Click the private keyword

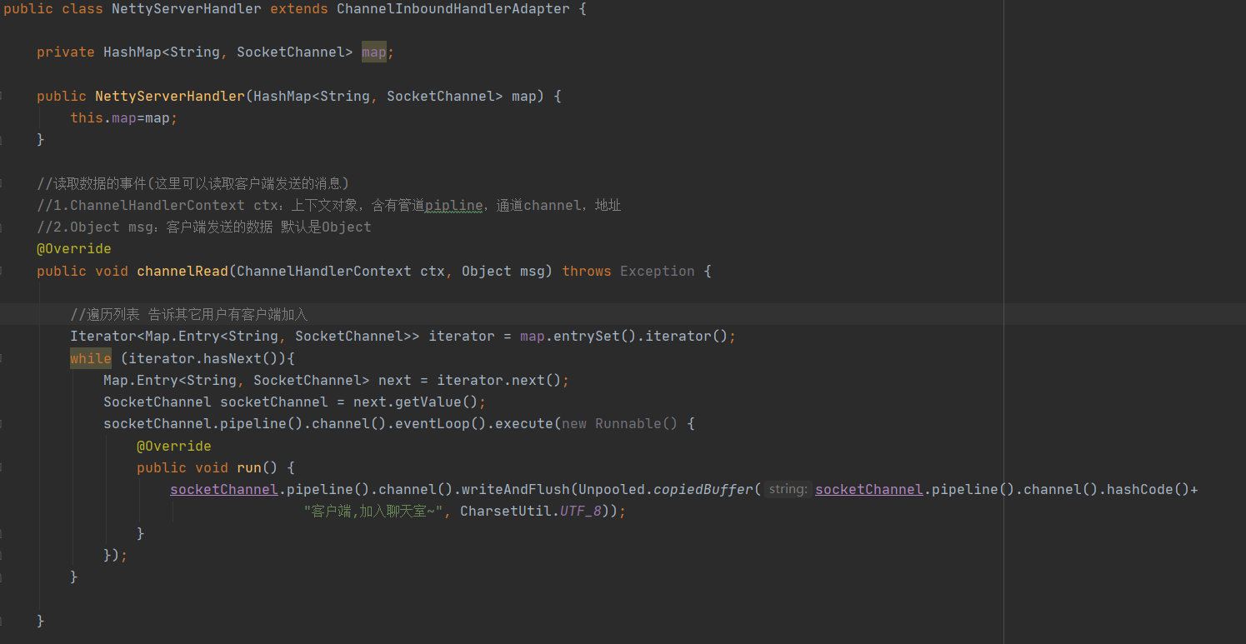[x=66, y=52]
